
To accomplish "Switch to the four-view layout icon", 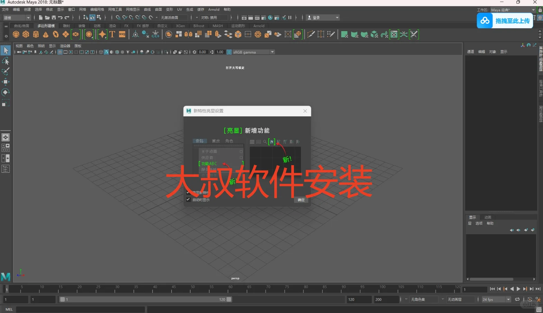I will pyautogui.click(x=6, y=148).
